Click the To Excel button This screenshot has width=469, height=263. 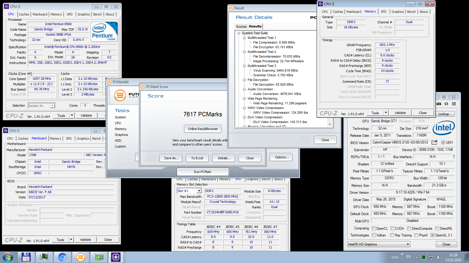tap(197, 158)
